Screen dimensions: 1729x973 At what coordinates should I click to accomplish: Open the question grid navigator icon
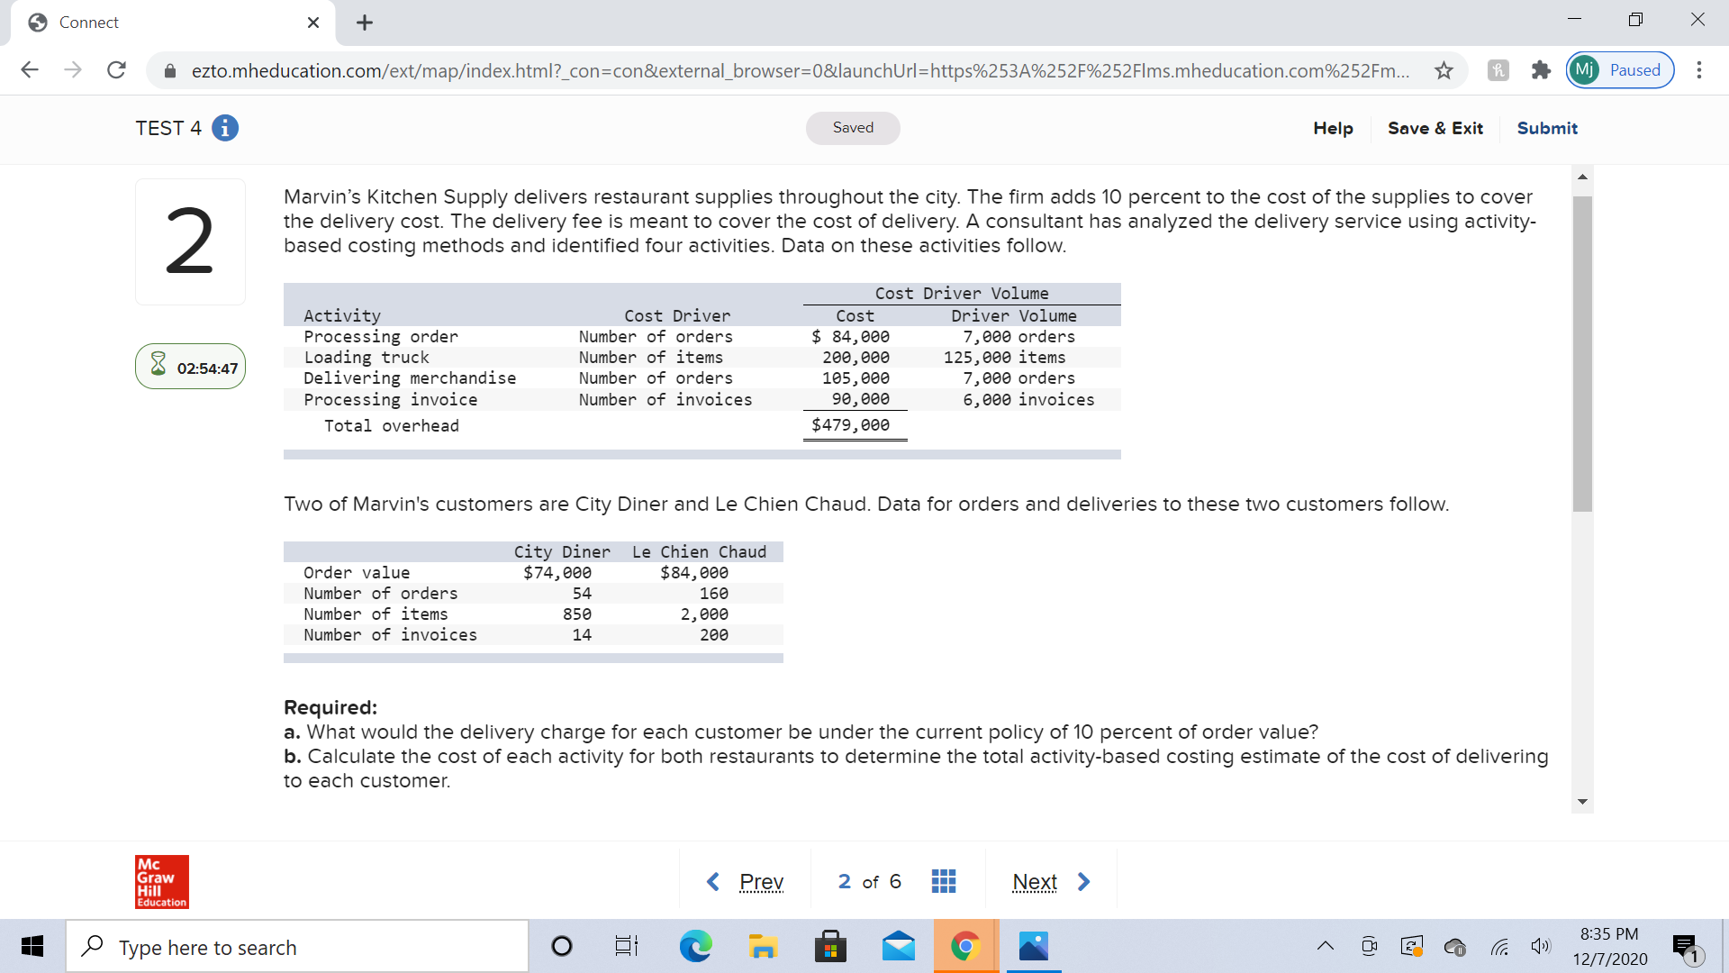click(943, 881)
